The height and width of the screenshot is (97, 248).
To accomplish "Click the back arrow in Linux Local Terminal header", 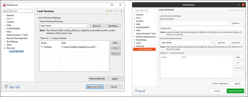I will (x=231, y=10).
